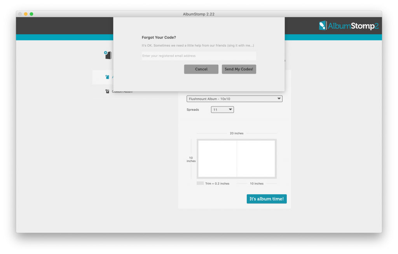Click the right page of spread preview

(256, 158)
